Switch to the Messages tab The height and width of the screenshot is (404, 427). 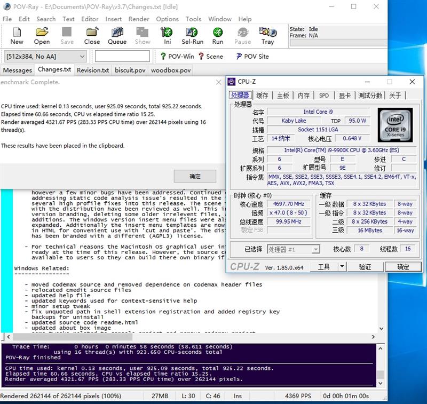coord(18,70)
